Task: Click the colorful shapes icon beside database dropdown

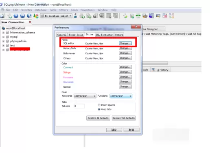Action: (36, 16)
